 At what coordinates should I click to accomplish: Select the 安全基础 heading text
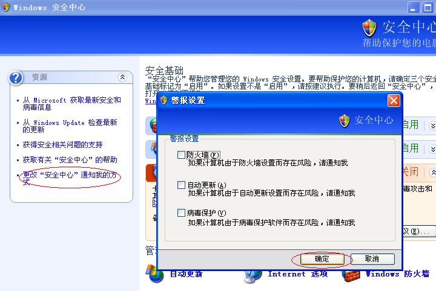164,71
